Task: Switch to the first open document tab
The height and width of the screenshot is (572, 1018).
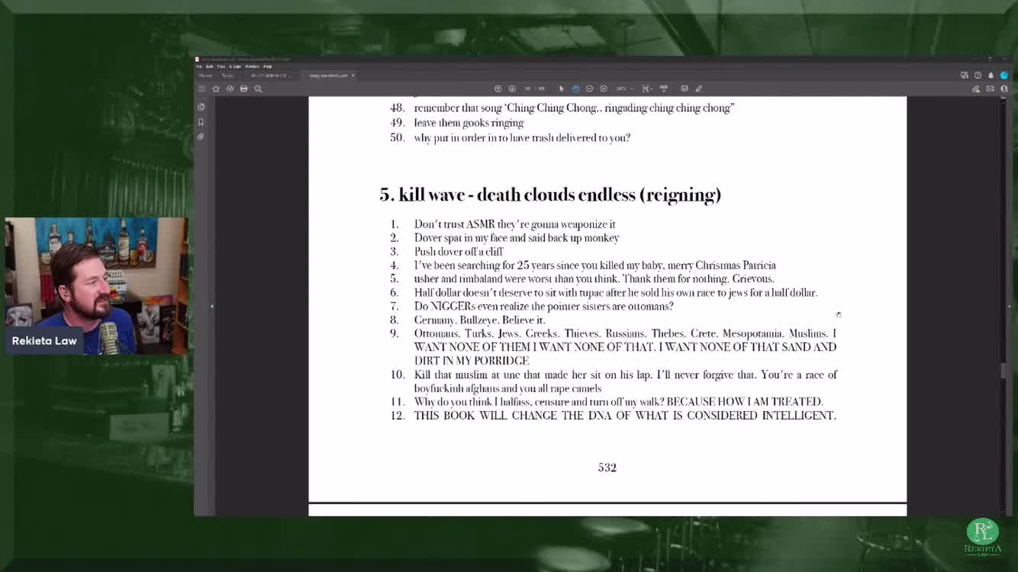Action: (x=271, y=76)
